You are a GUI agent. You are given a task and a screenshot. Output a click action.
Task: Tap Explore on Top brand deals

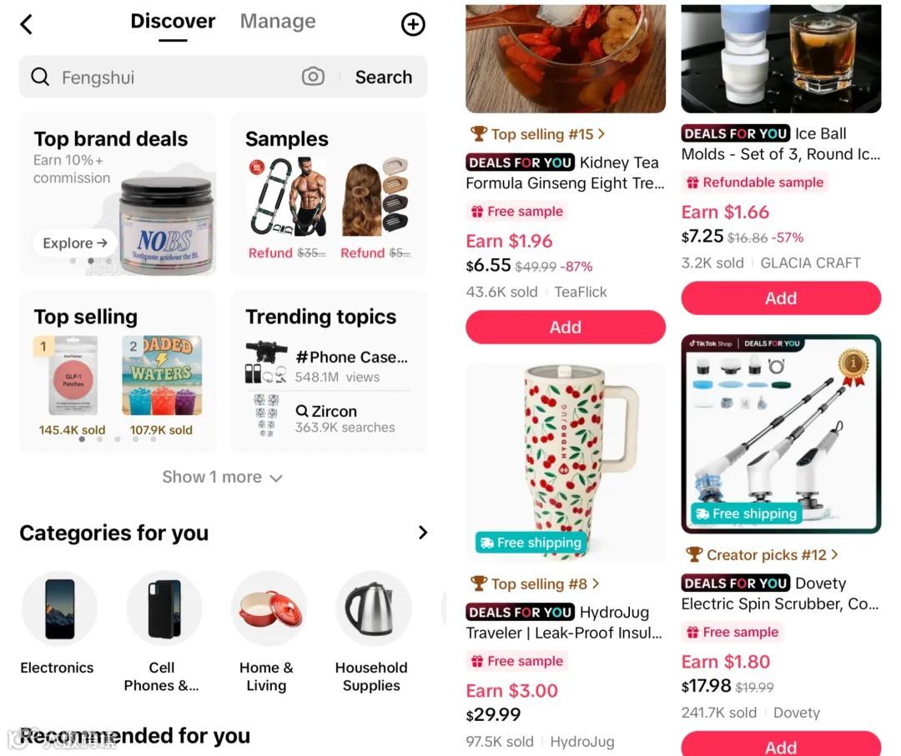(x=75, y=243)
